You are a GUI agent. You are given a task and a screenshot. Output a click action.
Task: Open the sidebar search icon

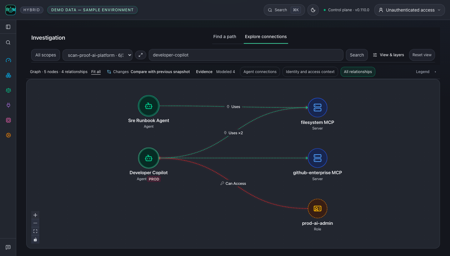(8, 42)
